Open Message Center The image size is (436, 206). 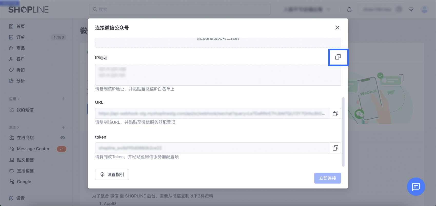[33, 149]
